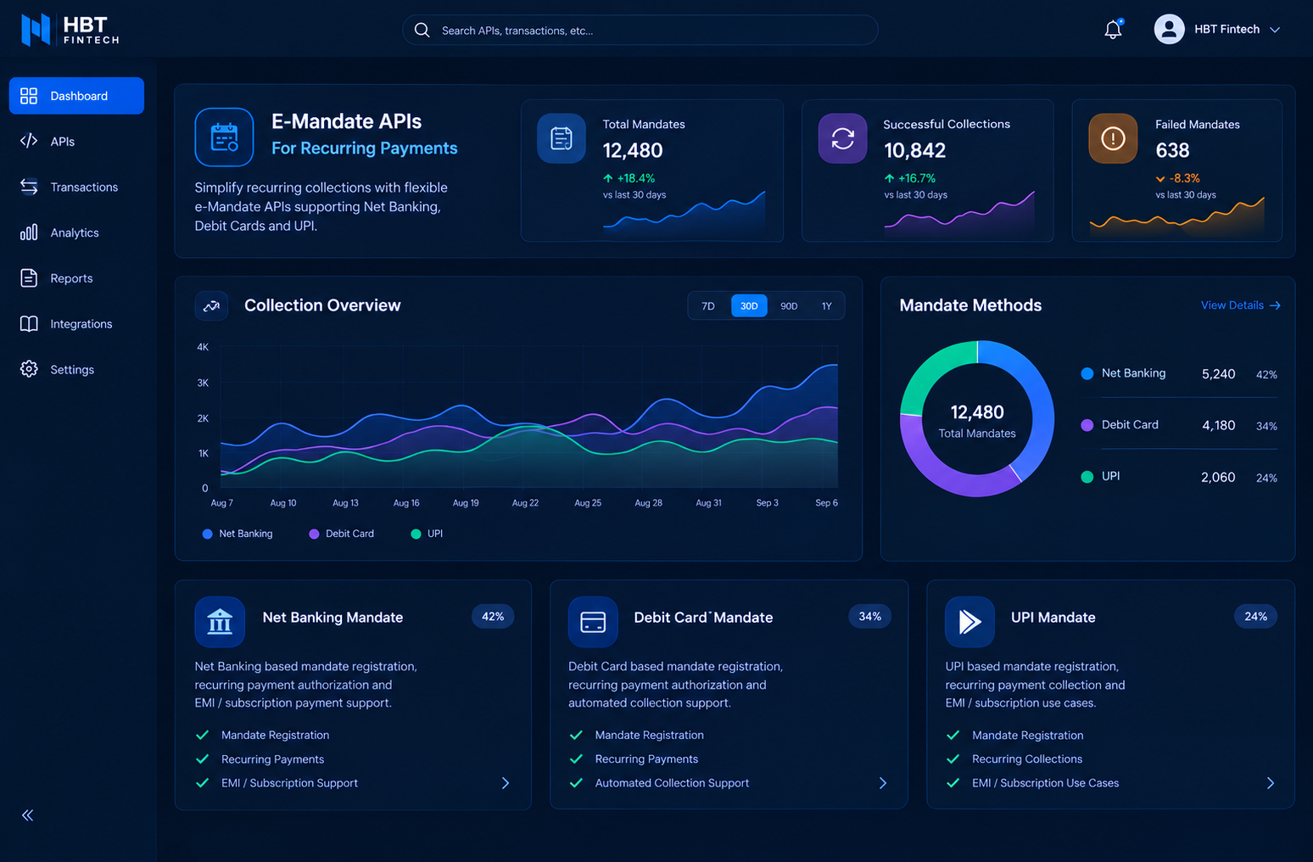1313x862 pixels.
Task: Open the HBT Fintech account dropdown
Action: (1217, 29)
